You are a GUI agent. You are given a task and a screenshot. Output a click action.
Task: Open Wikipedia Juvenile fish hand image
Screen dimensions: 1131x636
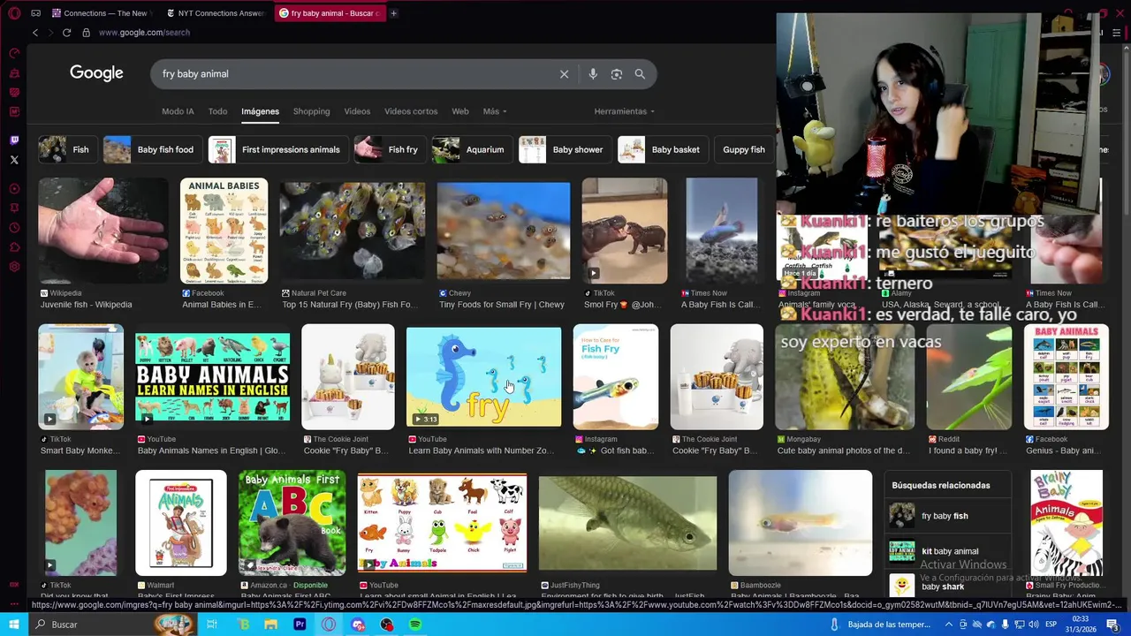click(x=103, y=231)
